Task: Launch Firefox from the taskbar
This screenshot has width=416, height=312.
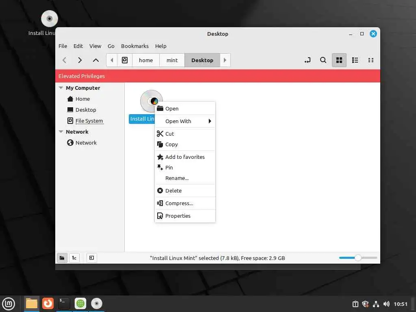Action: point(48,303)
